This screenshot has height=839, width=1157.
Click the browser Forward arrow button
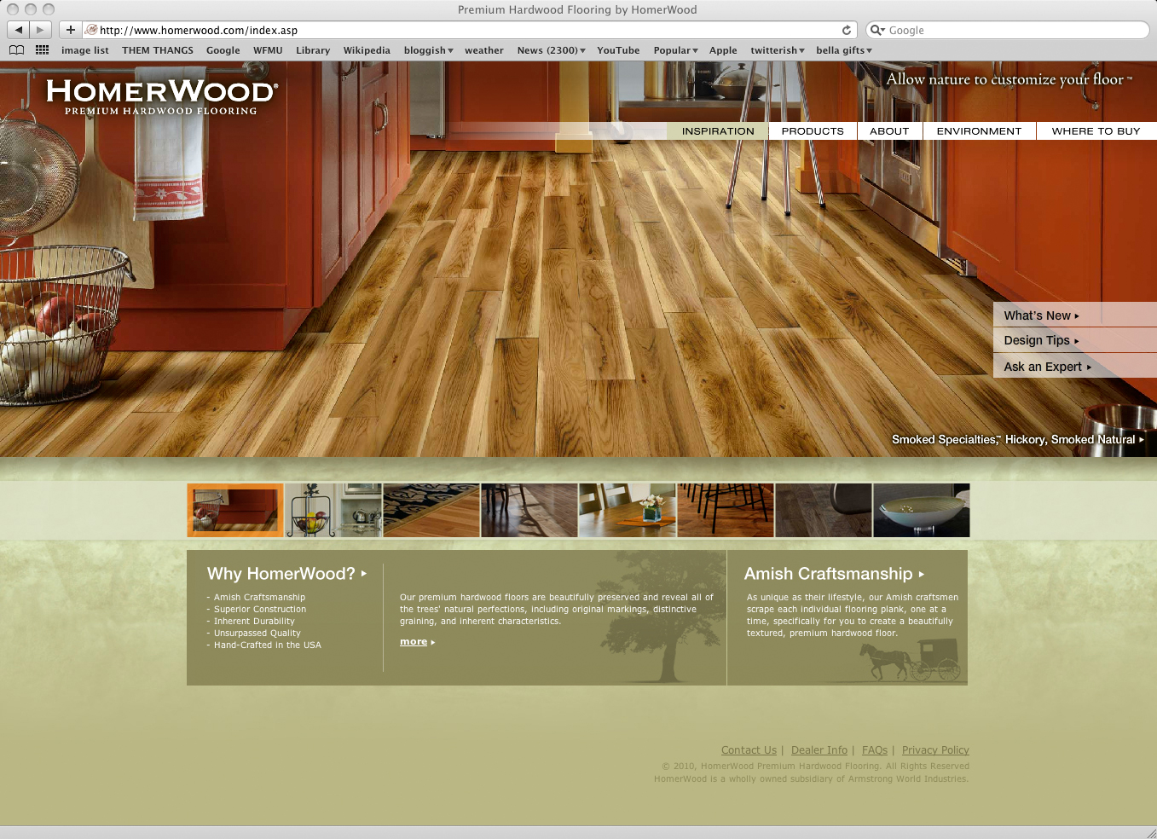[40, 30]
